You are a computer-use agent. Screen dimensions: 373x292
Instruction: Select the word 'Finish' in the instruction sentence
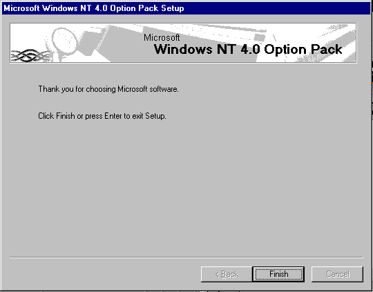[66, 116]
